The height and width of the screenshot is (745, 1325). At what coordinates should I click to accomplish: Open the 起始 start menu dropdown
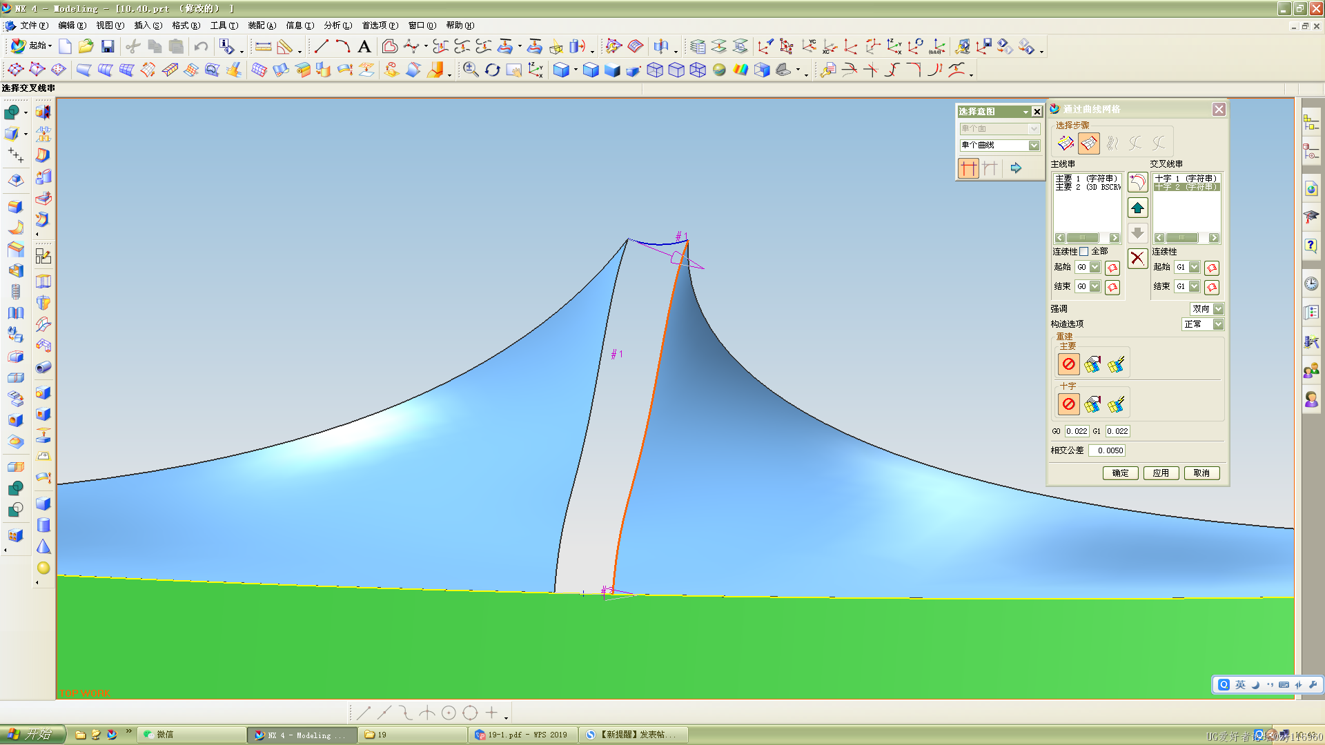(x=32, y=46)
